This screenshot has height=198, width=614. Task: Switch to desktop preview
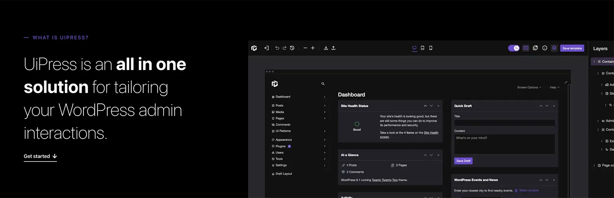[414, 48]
